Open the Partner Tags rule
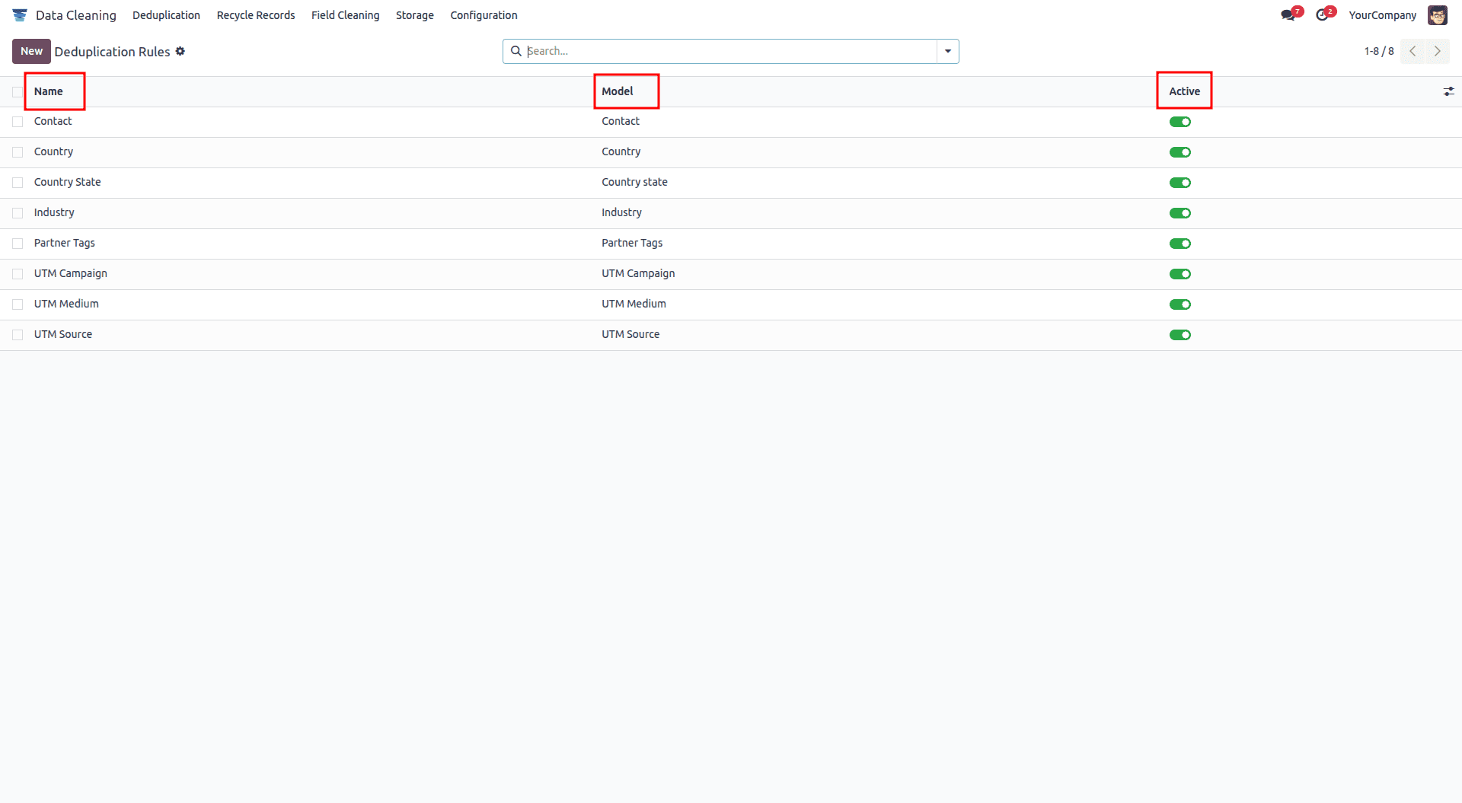1462x803 pixels. [65, 243]
